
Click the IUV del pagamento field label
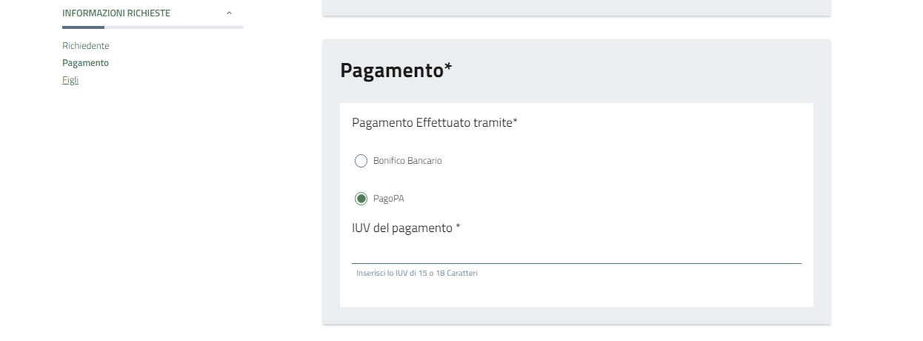click(x=402, y=228)
